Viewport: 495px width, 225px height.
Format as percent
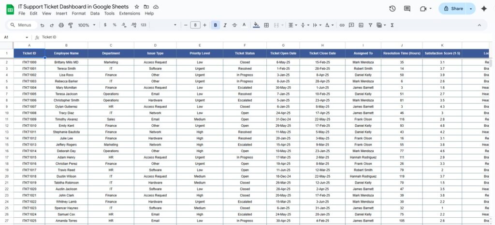pos(115,25)
